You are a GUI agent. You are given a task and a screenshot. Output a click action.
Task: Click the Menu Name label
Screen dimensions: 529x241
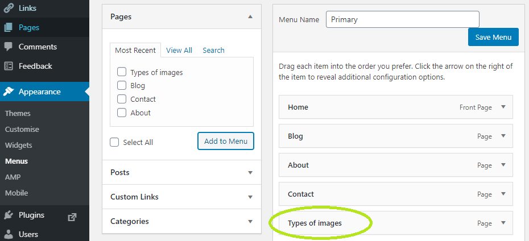click(x=299, y=19)
